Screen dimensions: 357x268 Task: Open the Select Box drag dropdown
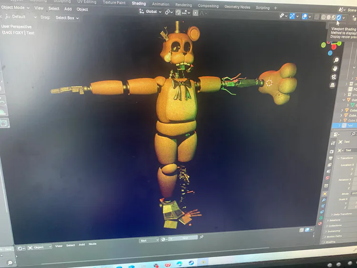(x=67, y=18)
